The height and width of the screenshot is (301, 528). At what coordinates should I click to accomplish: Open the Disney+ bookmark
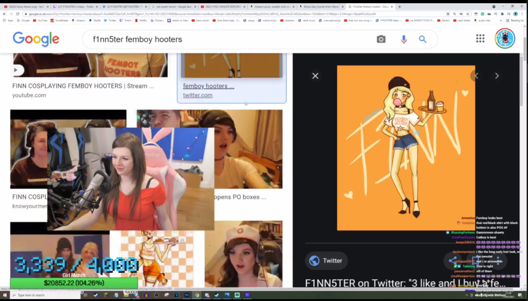(x=157, y=20)
